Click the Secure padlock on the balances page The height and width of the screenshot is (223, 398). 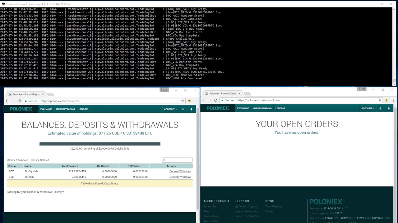(x=31, y=101)
